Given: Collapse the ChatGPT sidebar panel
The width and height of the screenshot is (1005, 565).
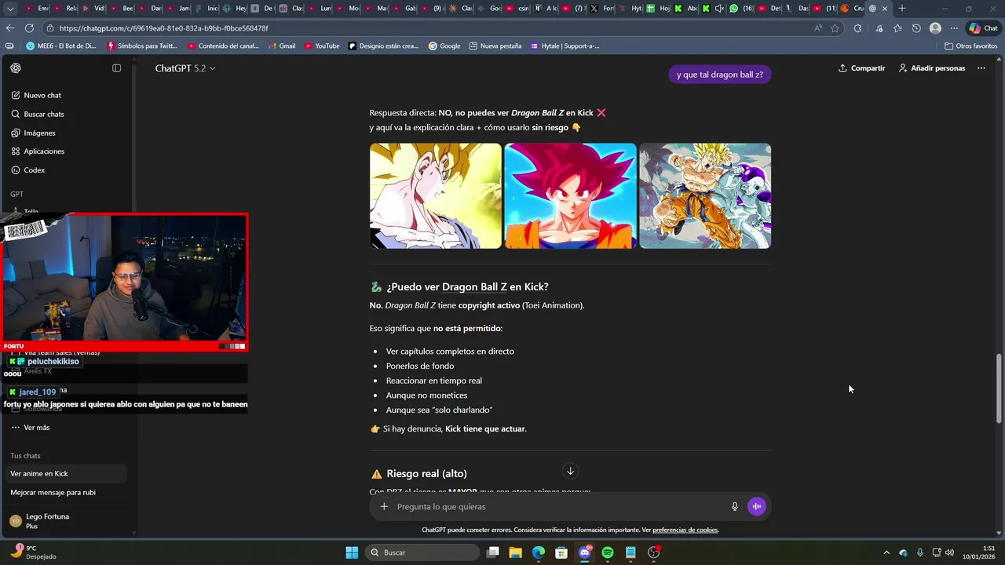Looking at the screenshot, I should pyautogui.click(x=116, y=68).
